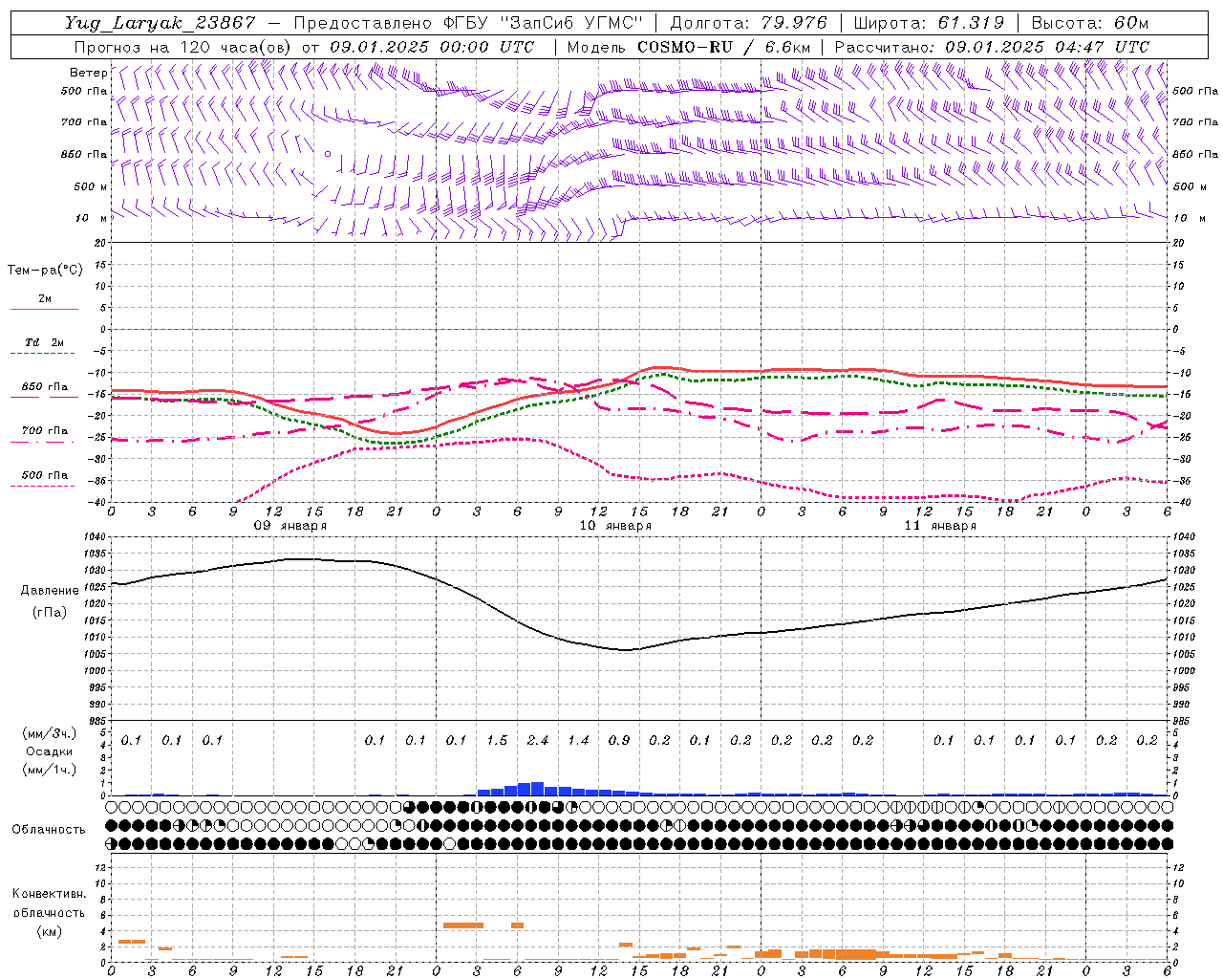Click the 10 м wind level label on left
Screen dimensions: 1223x979
(x=91, y=218)
